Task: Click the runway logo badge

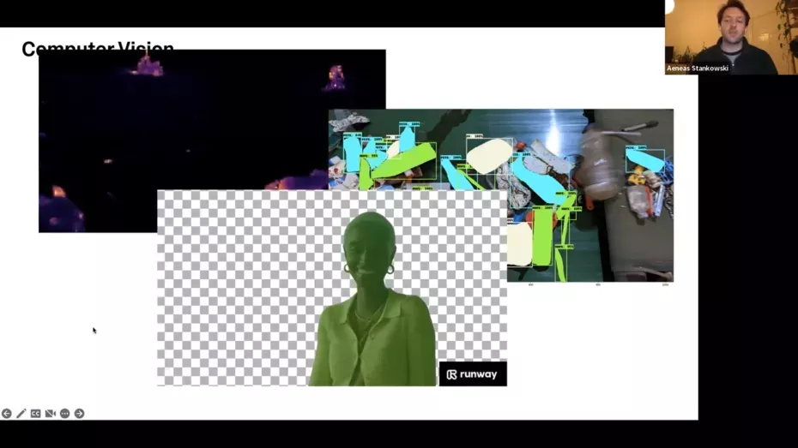Action: pyautogui.click(x=473, y=374)
